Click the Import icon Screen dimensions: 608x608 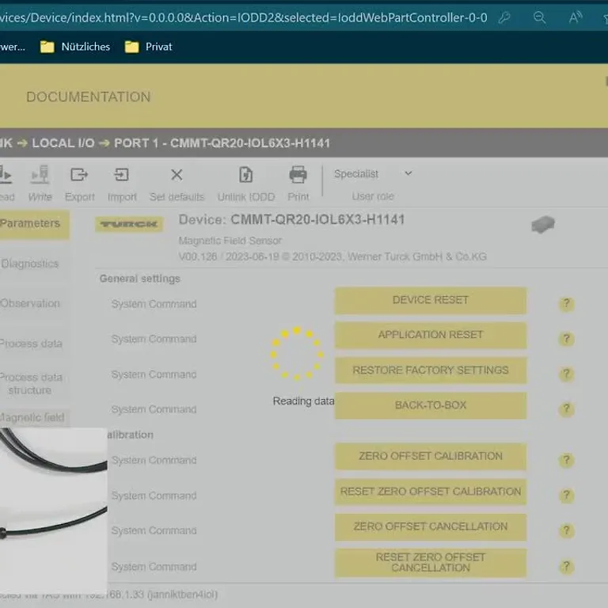pos(122,175)
